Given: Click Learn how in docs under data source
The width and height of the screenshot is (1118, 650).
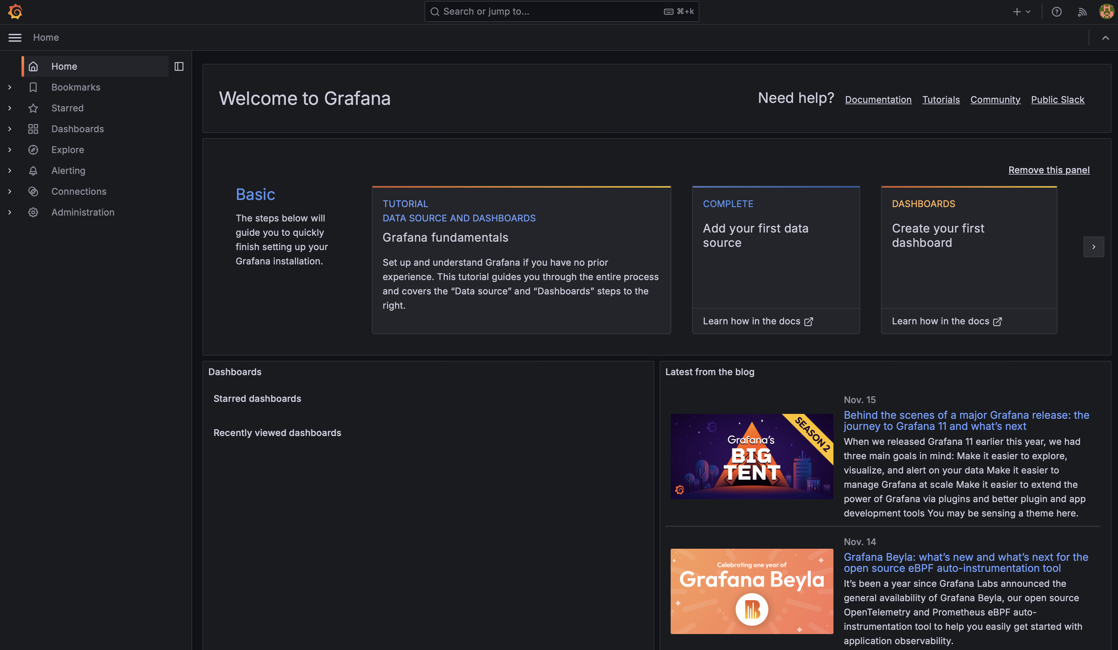Looking at the screenshot, I should [758, 321].
